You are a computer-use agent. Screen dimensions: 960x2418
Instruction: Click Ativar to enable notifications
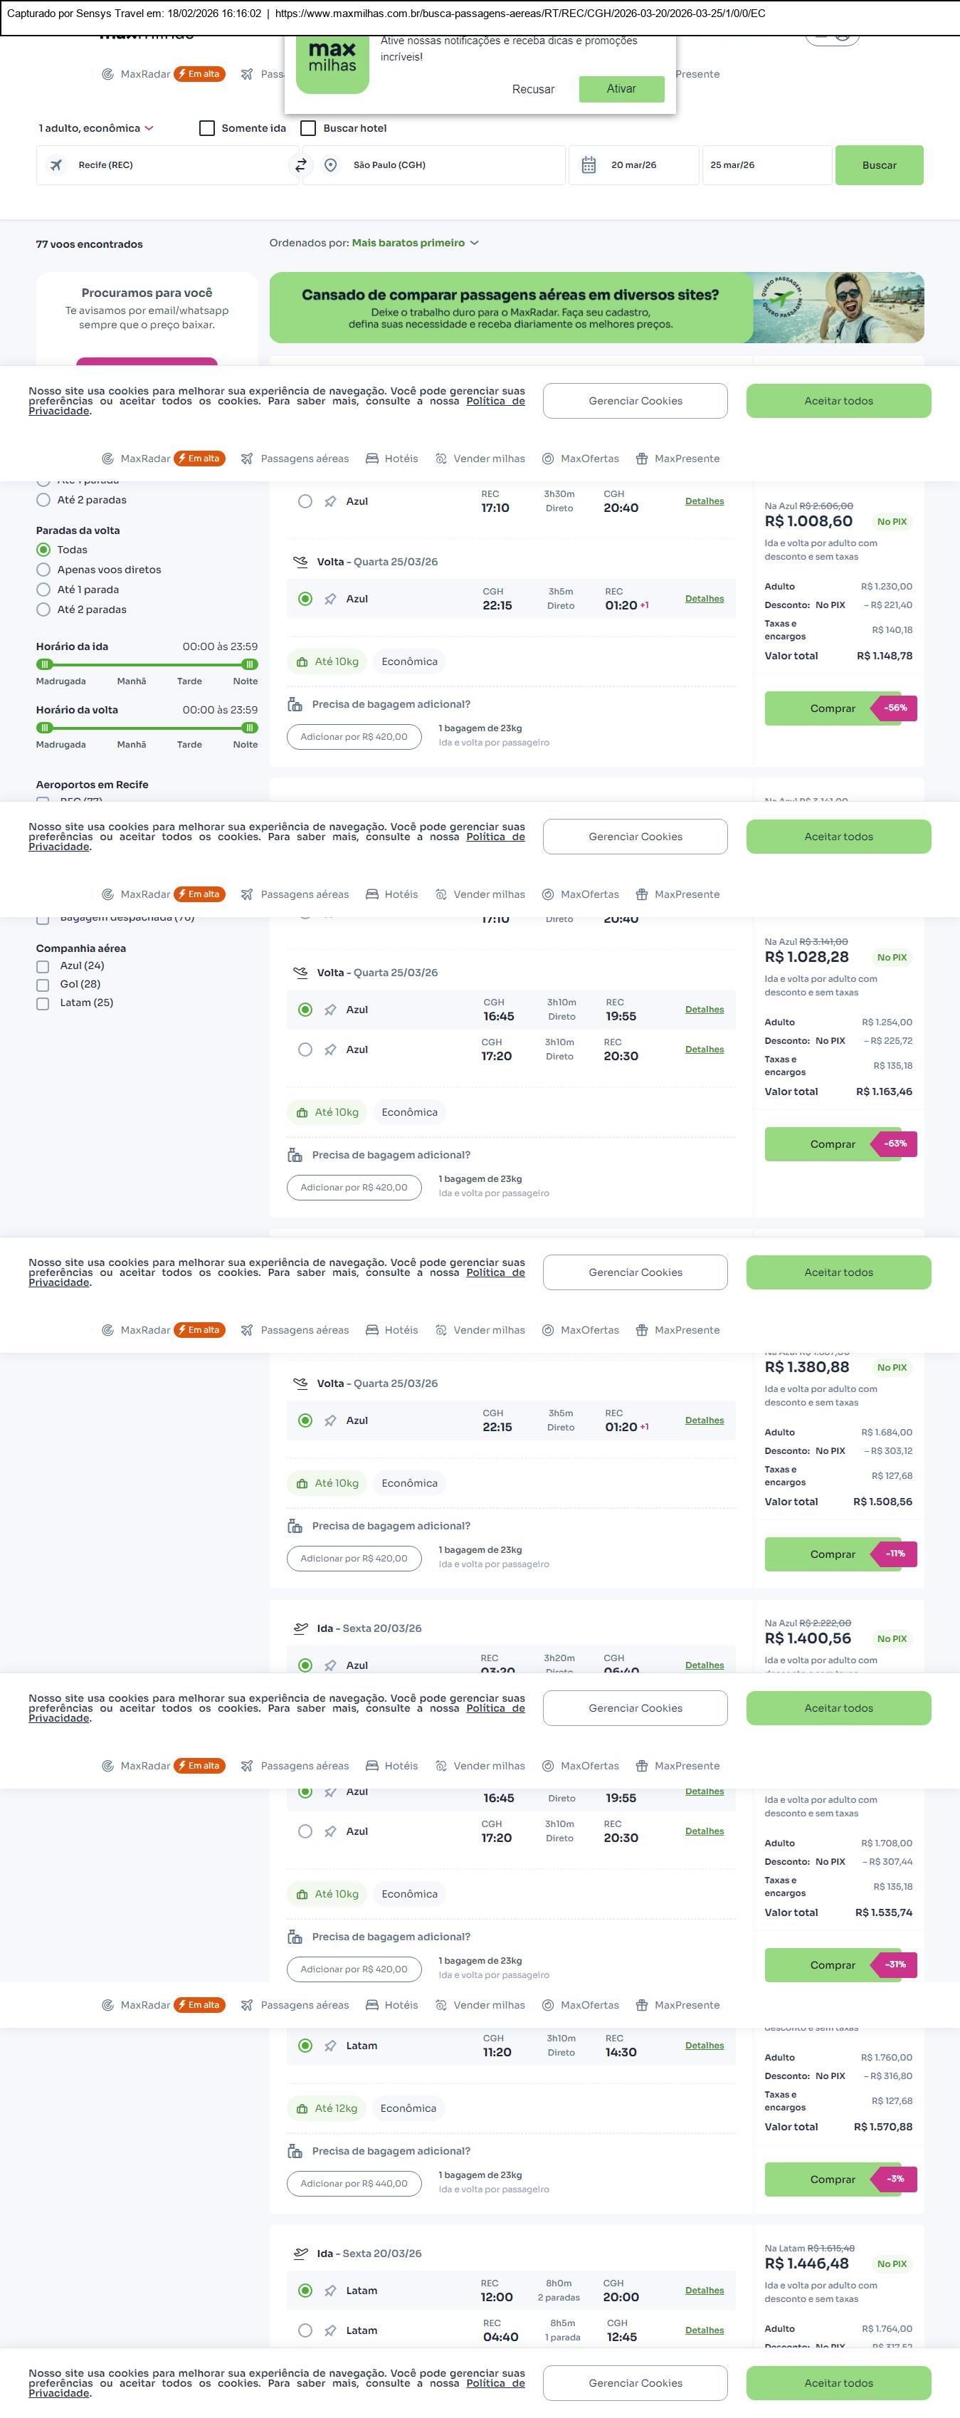click(621, 89)
